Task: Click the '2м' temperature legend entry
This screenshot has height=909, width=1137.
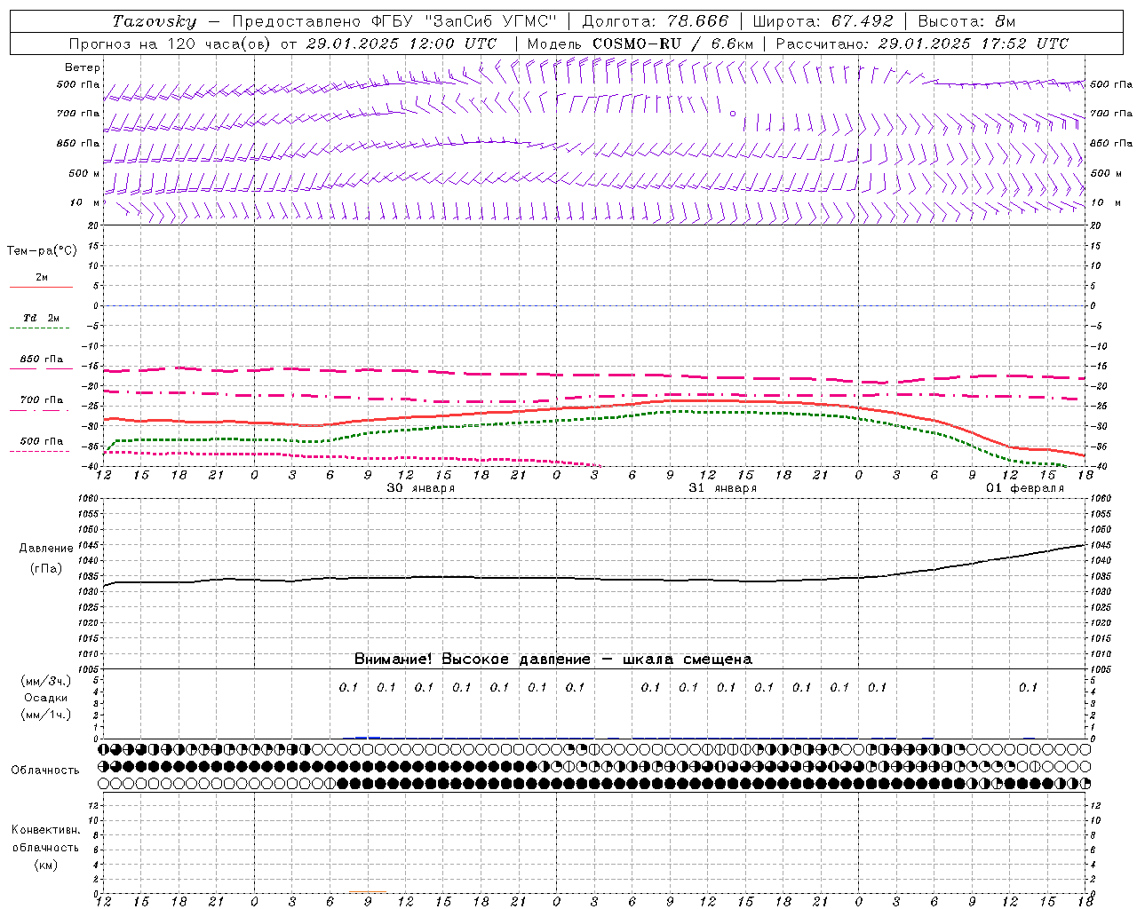Action: 42,278
